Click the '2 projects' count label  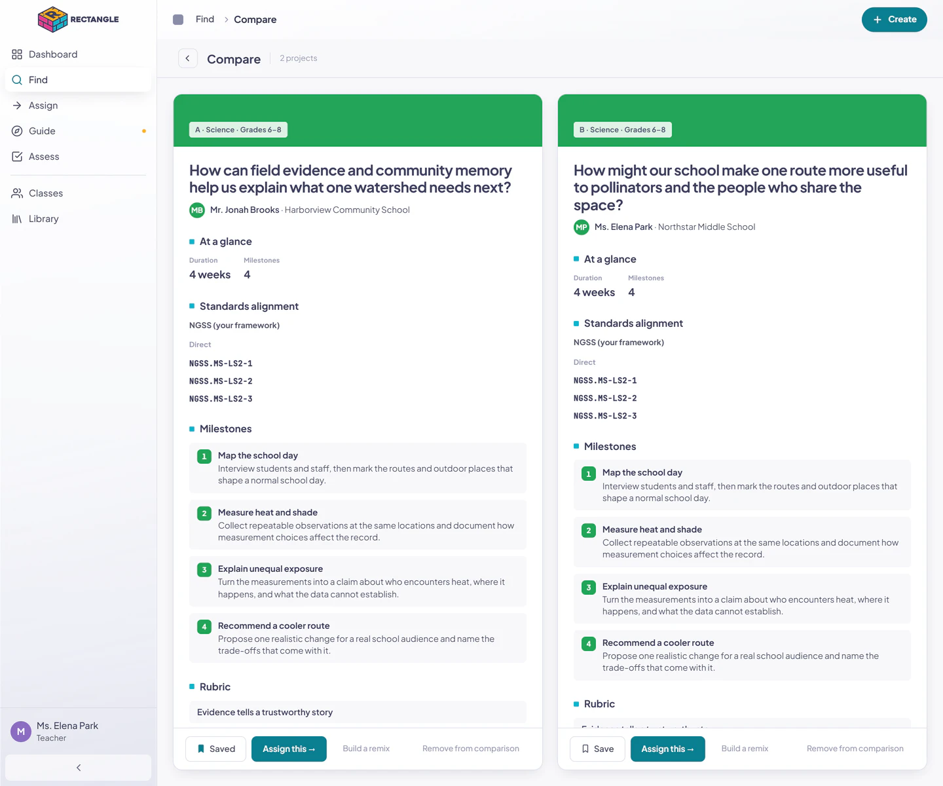299,58
